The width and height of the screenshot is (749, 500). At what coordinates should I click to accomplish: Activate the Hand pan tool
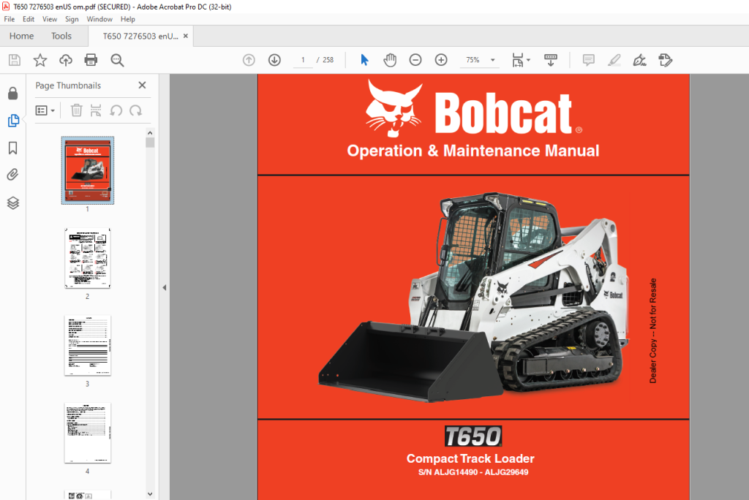pos(390,60)
